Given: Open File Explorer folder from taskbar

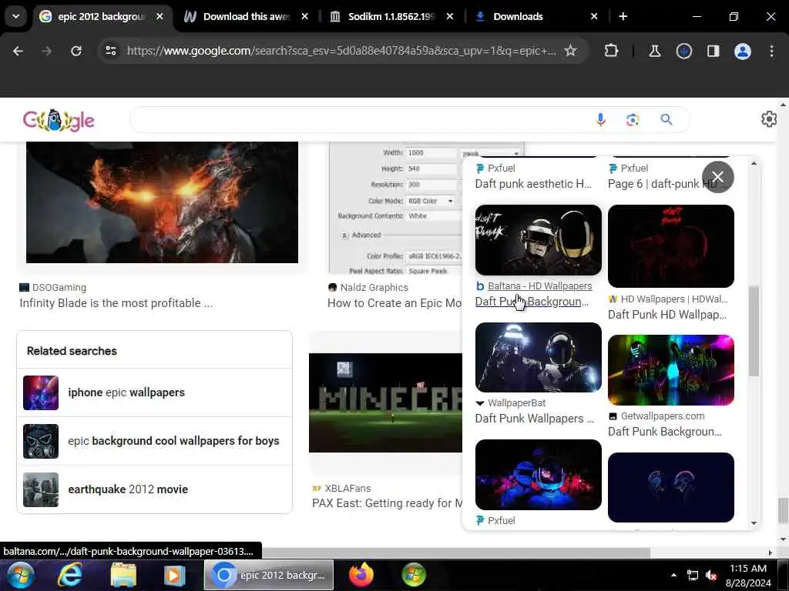Looking at the screenshot, I should click(123, 575).
